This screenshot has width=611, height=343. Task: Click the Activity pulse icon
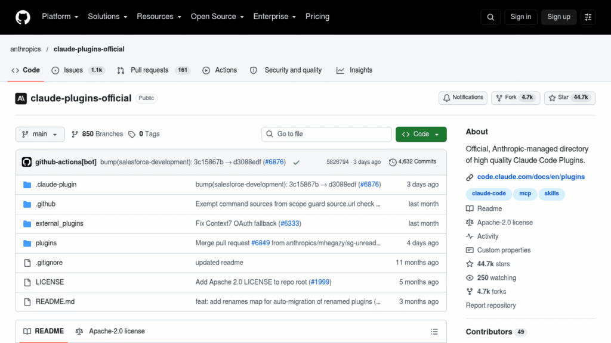point(470,236)
